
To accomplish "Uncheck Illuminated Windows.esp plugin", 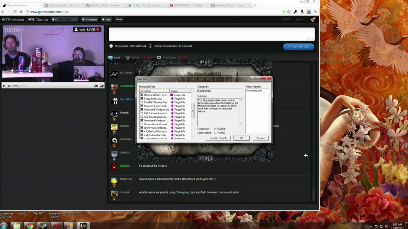I will [142, 109].
